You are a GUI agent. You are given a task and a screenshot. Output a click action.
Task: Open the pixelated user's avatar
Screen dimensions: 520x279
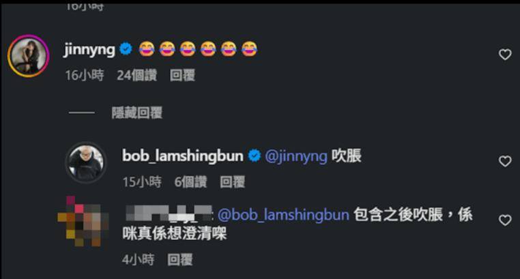tap(83, 221)
